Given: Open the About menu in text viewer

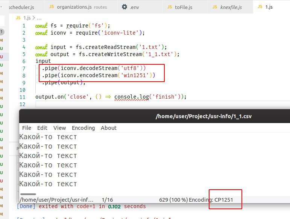Looking at the screenshot, I should pyautogui.click(x=109, y=128).
